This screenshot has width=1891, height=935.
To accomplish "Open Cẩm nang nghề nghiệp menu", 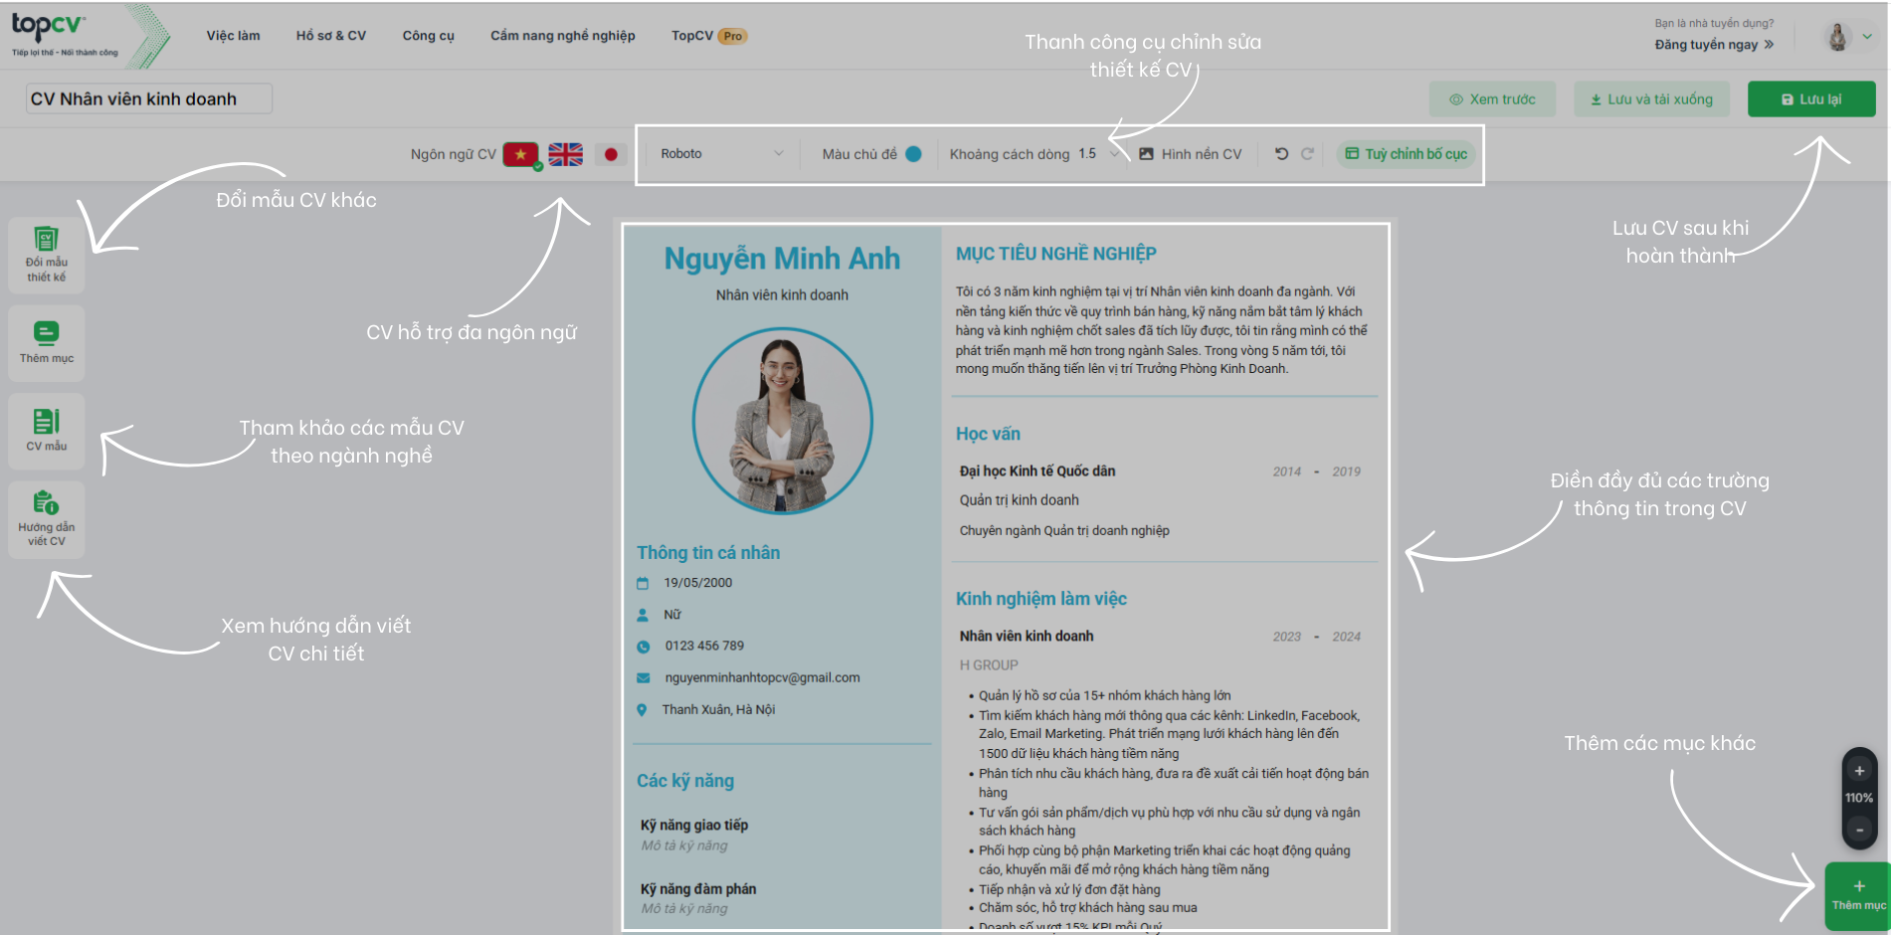I will [562, 36].
